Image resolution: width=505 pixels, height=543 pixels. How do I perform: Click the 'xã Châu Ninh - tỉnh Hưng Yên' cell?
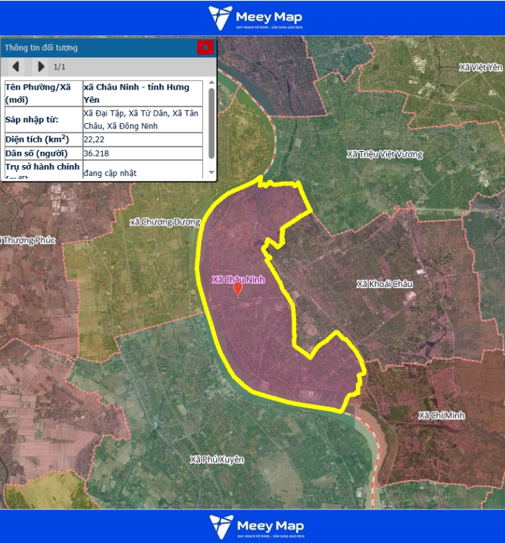(x=143, y=94)
